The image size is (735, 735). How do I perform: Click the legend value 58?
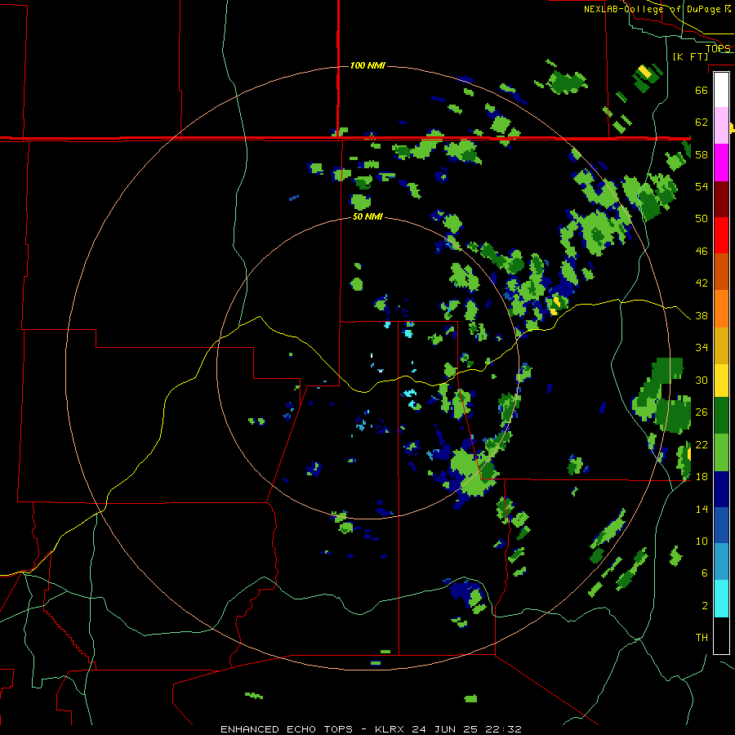(x=702, y=154)
